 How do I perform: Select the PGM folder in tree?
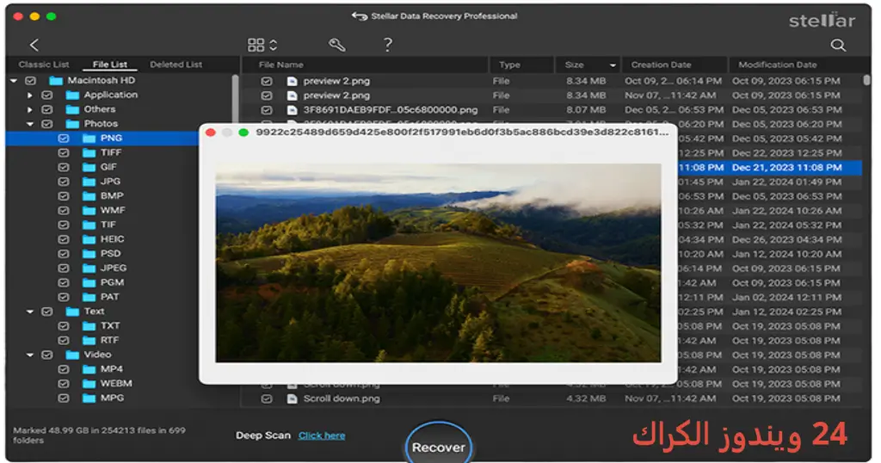(112, 282)
